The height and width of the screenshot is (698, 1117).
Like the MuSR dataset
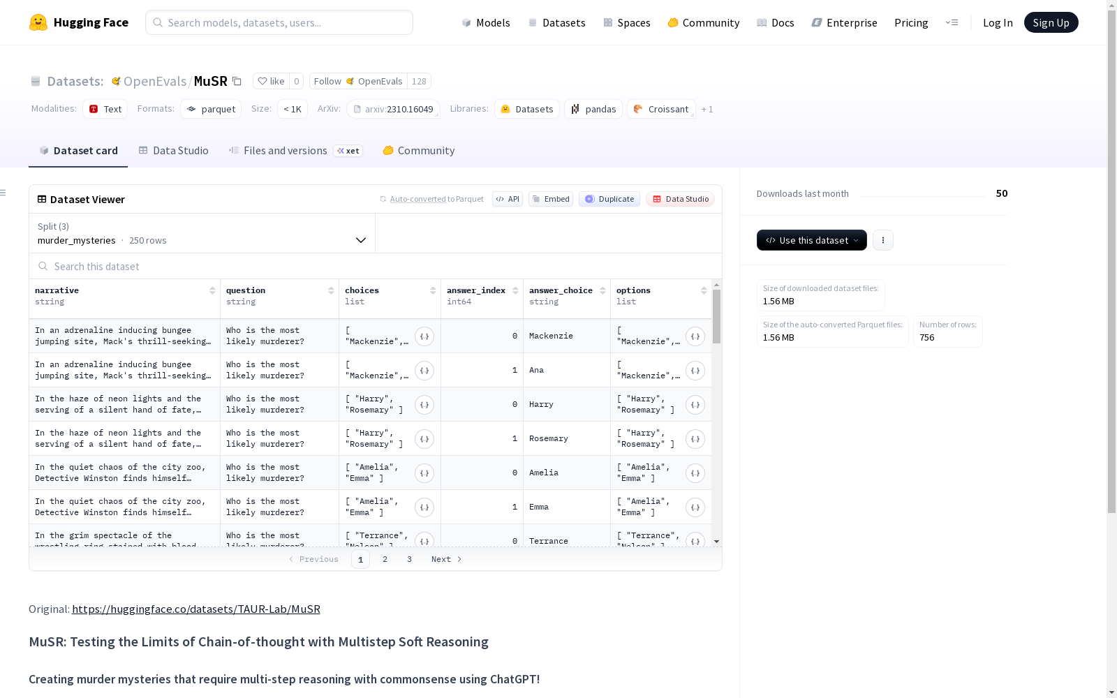pyautogui.click(x=271, y=81)
